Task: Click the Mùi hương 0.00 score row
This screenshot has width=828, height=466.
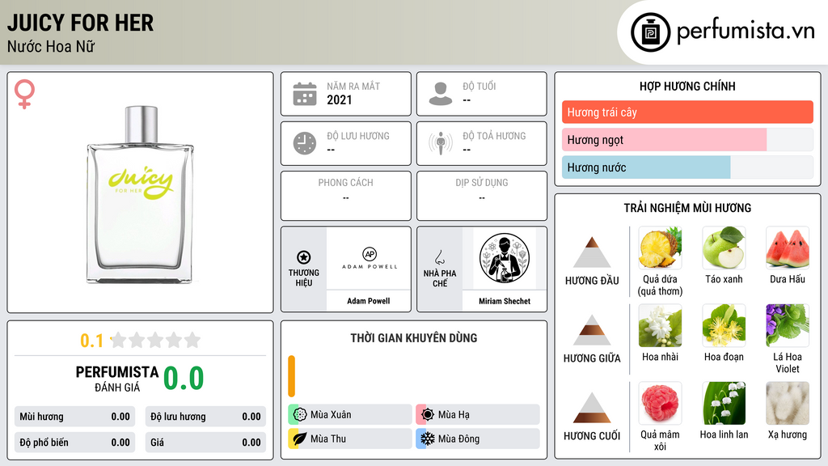Action: (x=74, y=417)
